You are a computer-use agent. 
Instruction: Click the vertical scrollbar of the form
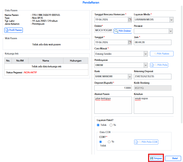pos(182,64)
